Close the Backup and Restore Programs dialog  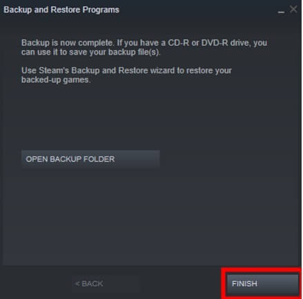coord(293,9)
